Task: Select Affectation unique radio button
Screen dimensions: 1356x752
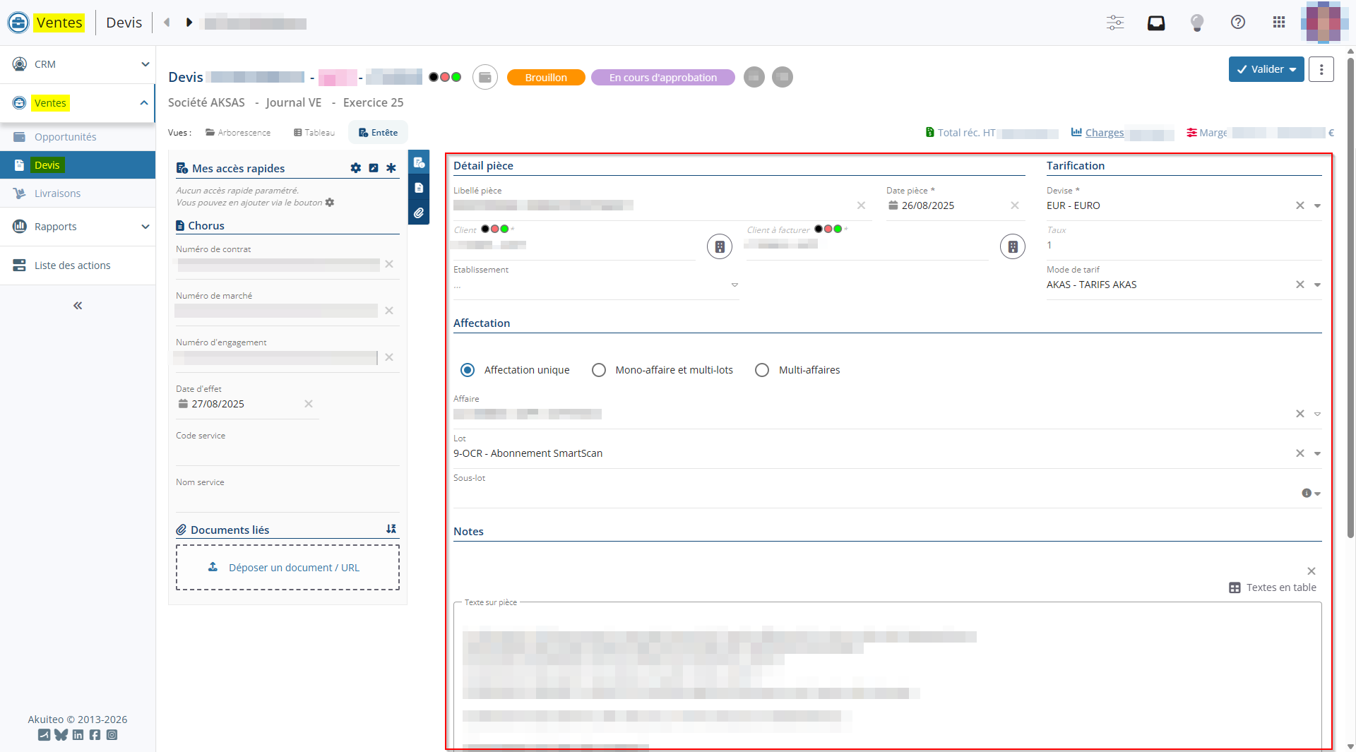Action: pos(468,370)
